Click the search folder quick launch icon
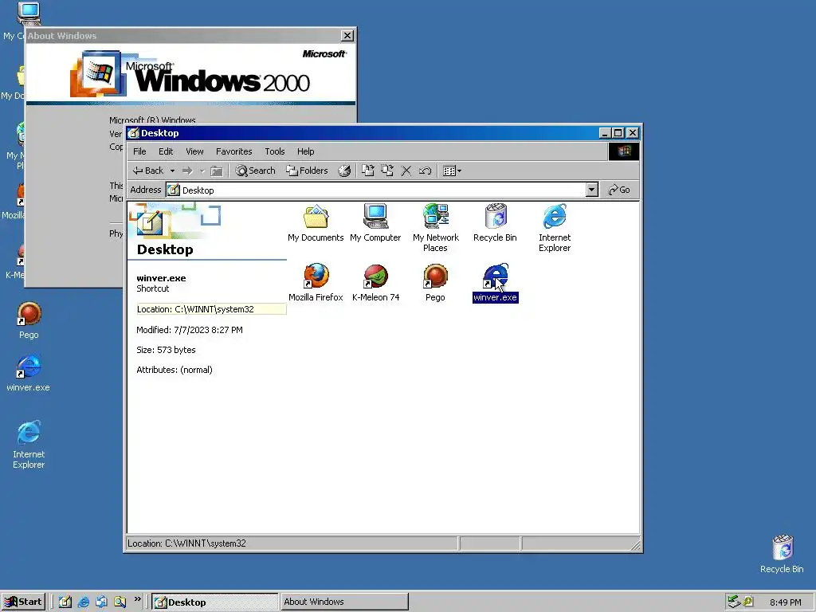816x612 pixels. pos(120,602)
